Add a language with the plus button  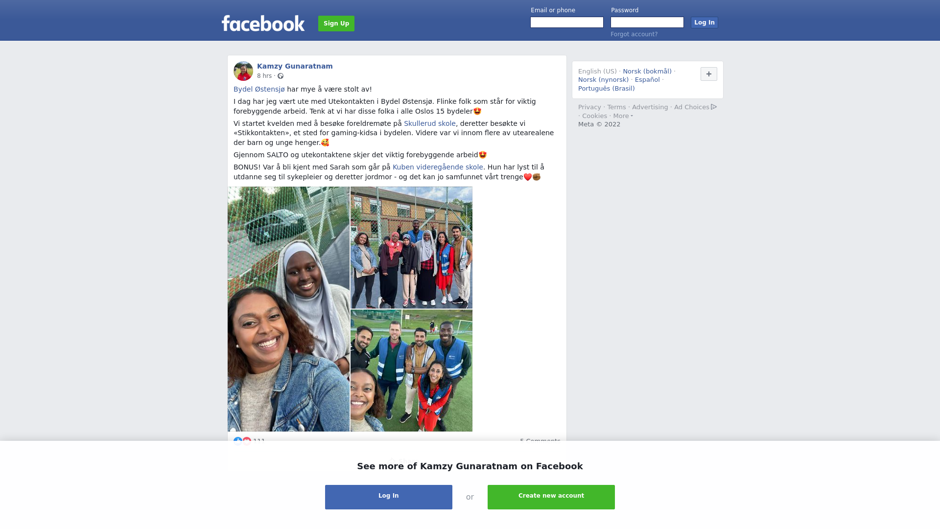[708, 74]
